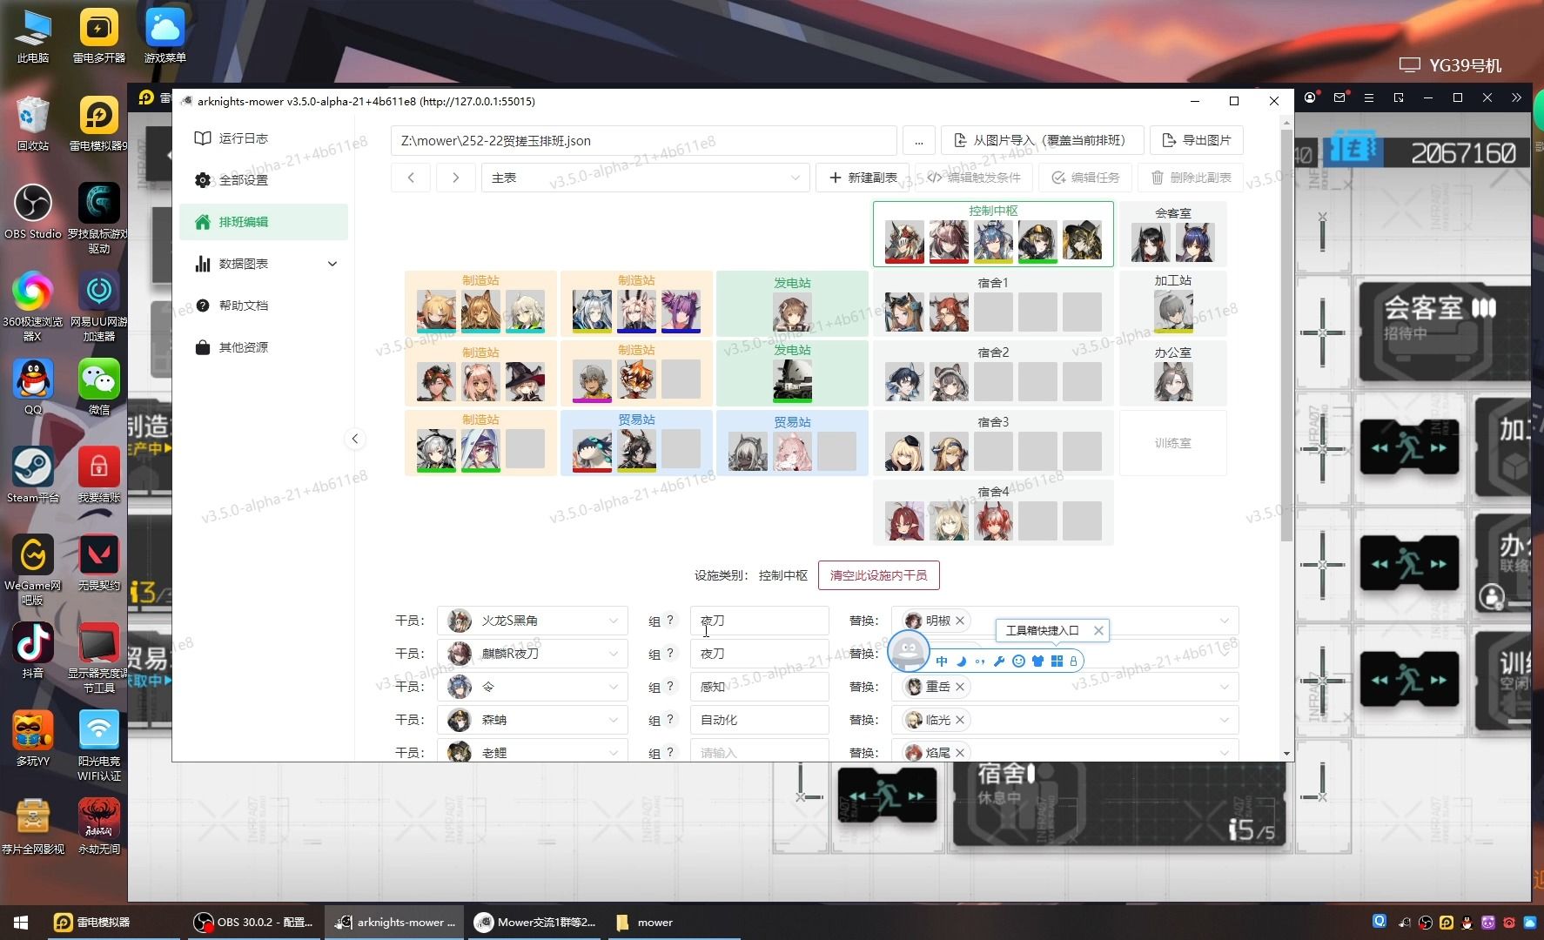Open 雷电多开器 desktop icon
The height and width of the screenshot is (940, 1544).
99,36
